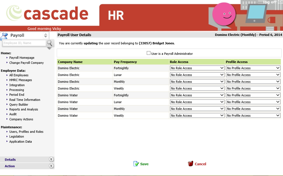The height and width of the screenshot is (176, 283).
Task: Open Role Access dropdown for Domino Water Lunar
Action: 197,102
